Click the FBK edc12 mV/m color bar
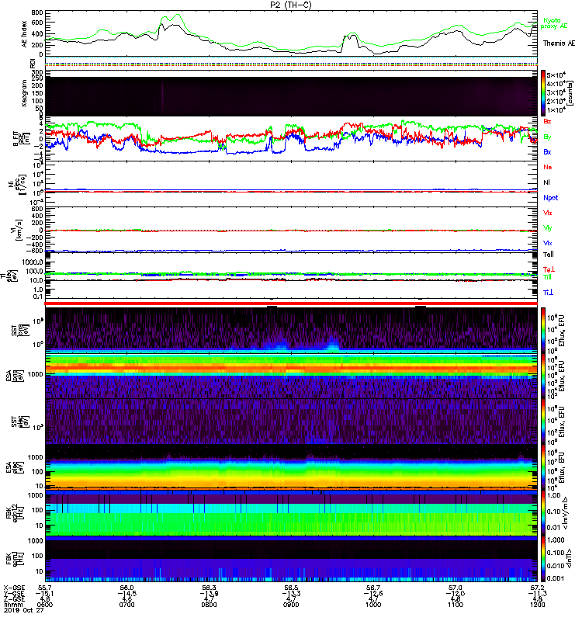Viewport: 582px width, 621px height. (543, 513)
